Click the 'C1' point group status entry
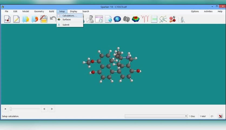 coord(212,116)
